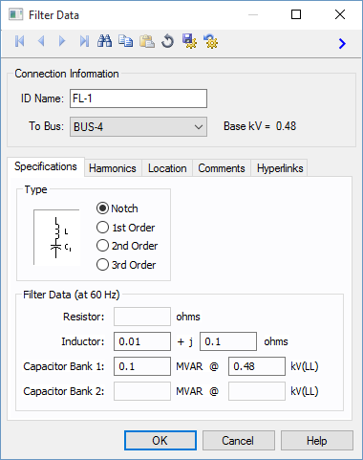
Task: Click the paste clipboard toolbar icon
Action: coord(147,41)
